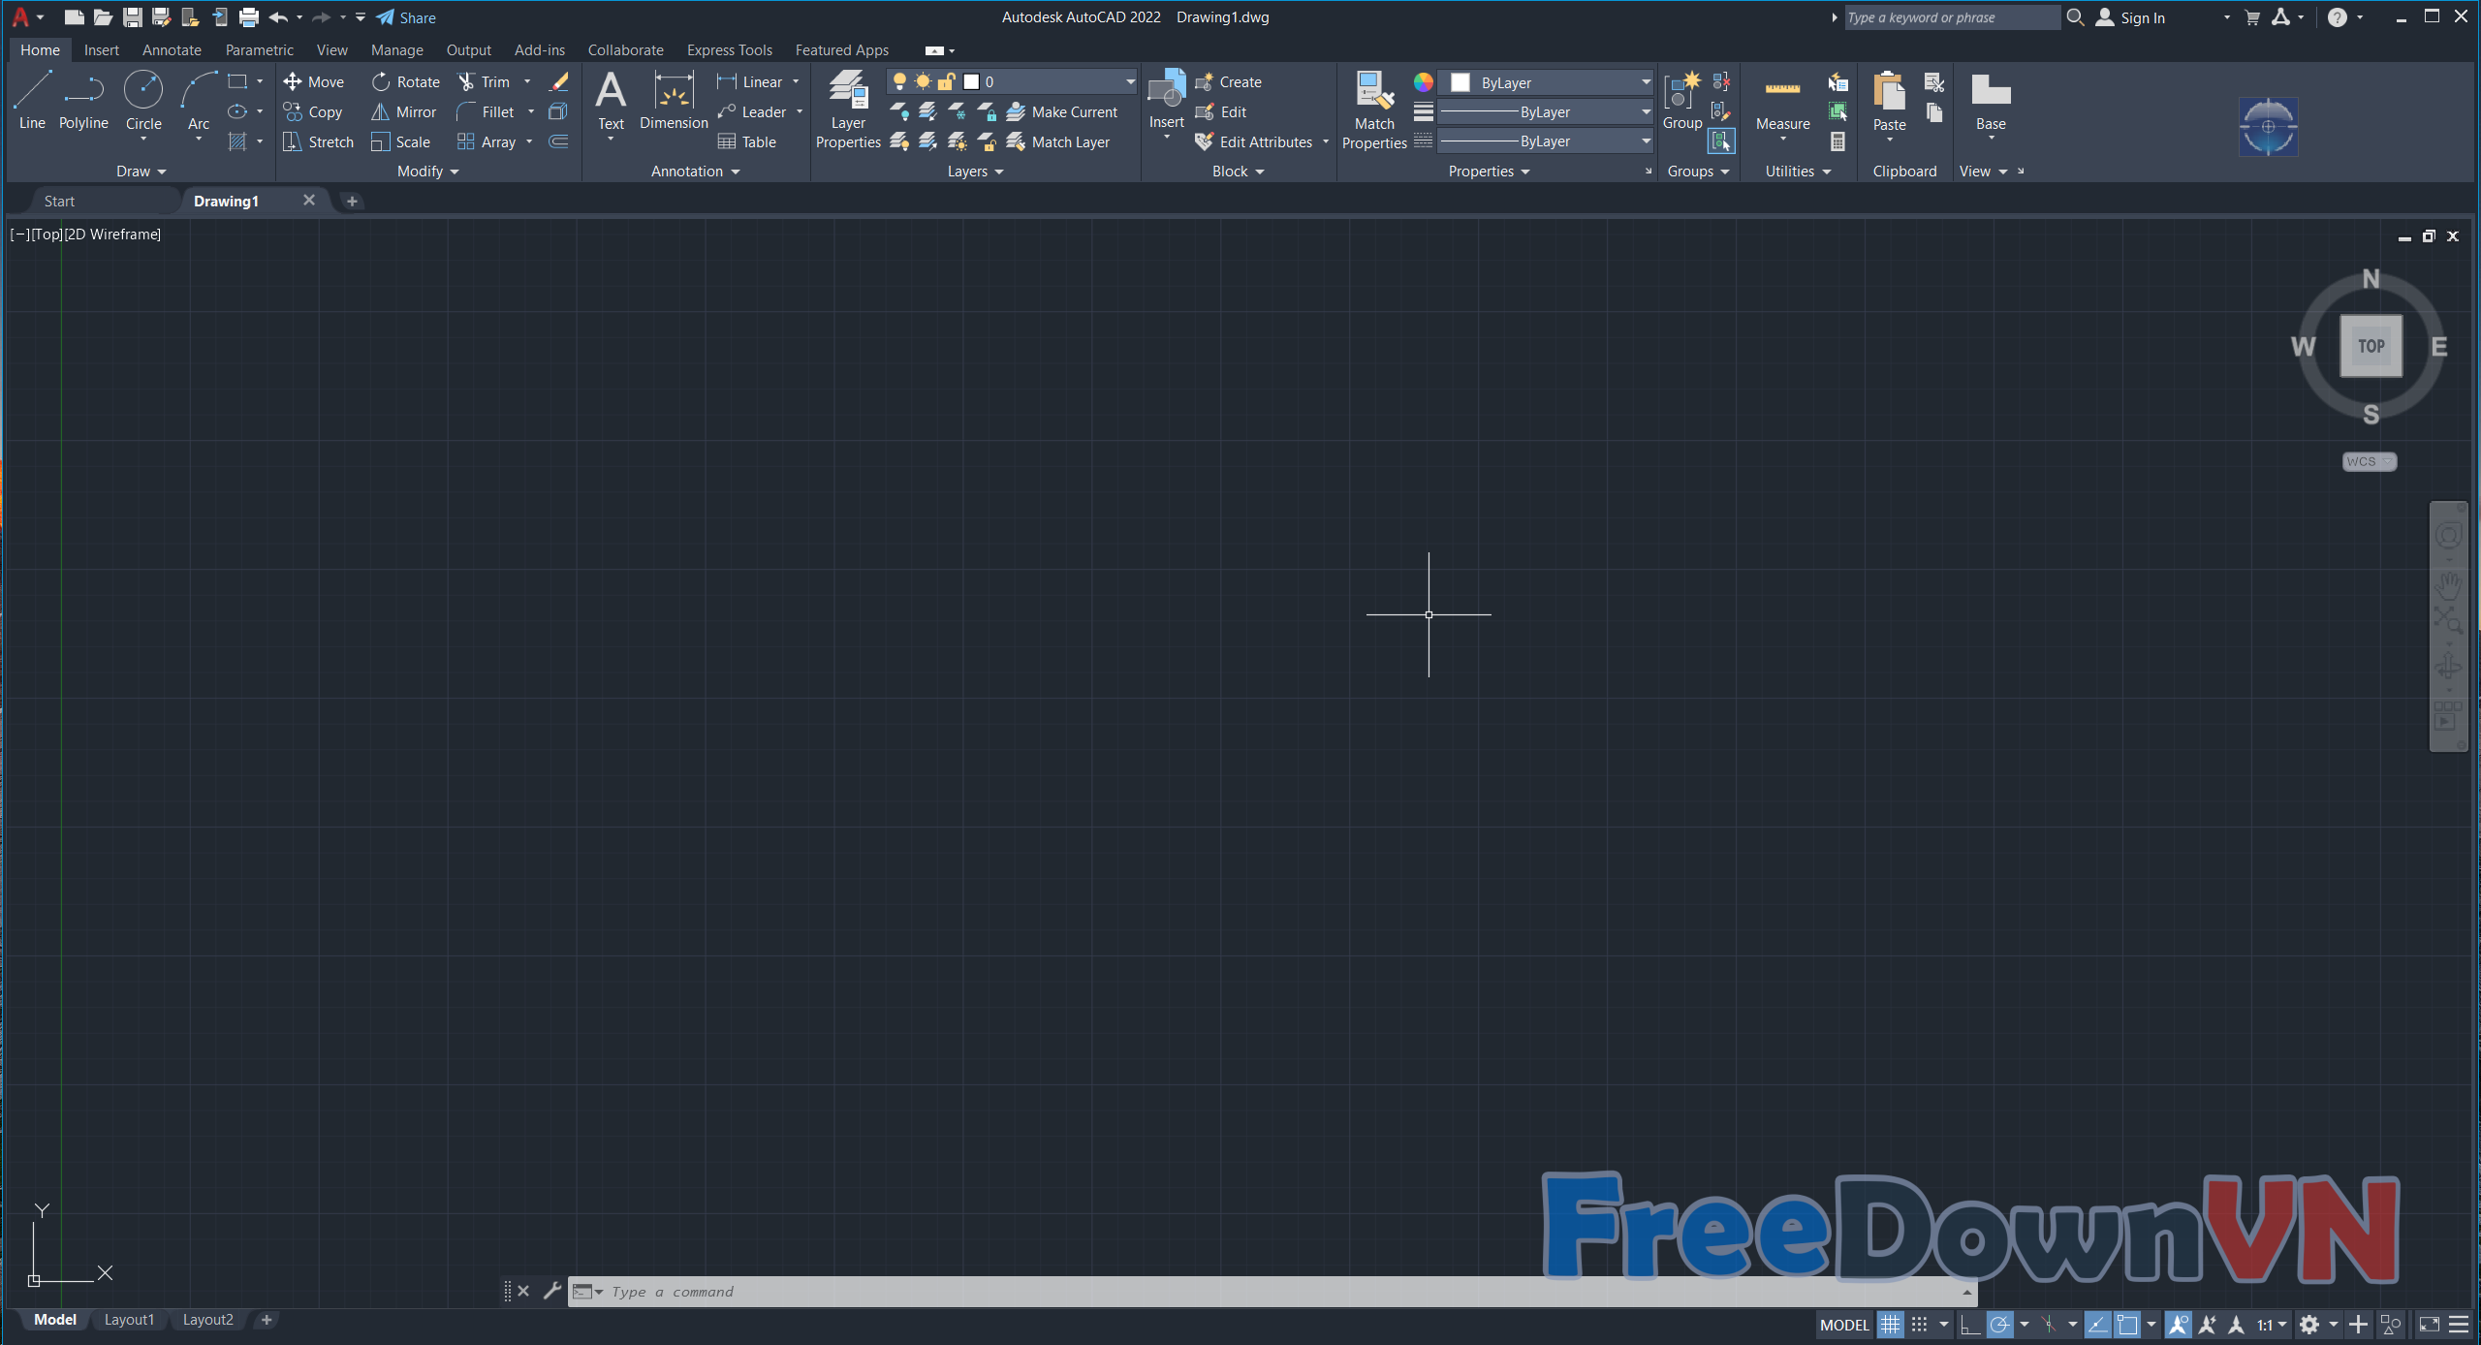Image resolution: width=2481 pixels, height=1345 pixels.
Task: Click the Dimension tool icon
Action: click(x=674, y=100)
